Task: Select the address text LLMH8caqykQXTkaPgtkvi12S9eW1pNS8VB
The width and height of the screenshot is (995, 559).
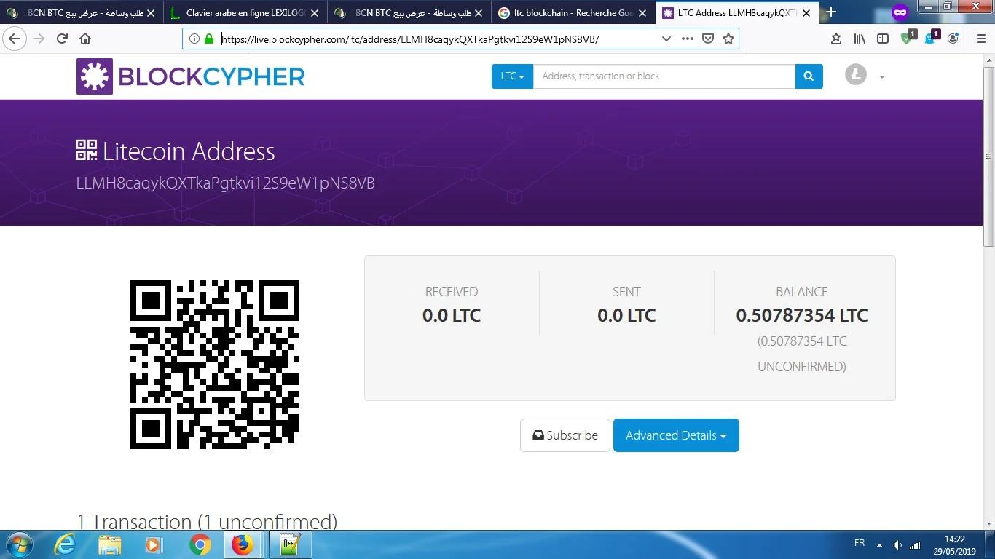Action: 226,183
